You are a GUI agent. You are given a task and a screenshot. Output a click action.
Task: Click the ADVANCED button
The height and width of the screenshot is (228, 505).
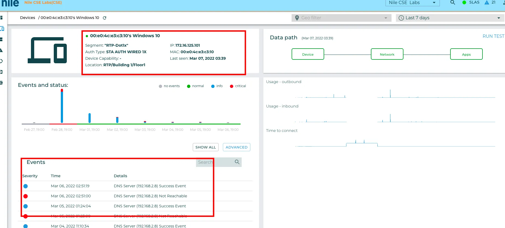(236, 147)
